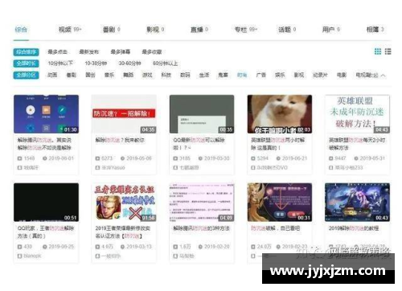The height and width of the screenshot is (291, 402).
Task: Sort results by 最多收藏
Action: [x=152, y=51]
